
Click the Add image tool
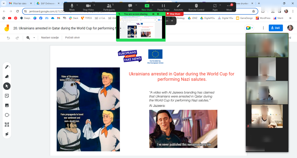click(x=7, y=105)
